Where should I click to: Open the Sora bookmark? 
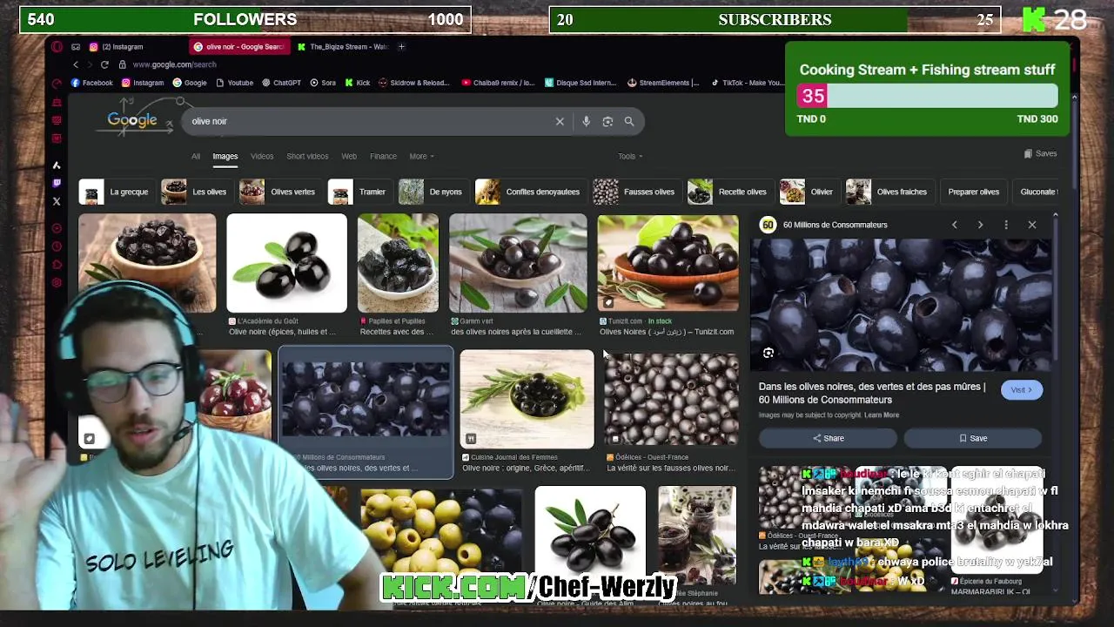323,83
